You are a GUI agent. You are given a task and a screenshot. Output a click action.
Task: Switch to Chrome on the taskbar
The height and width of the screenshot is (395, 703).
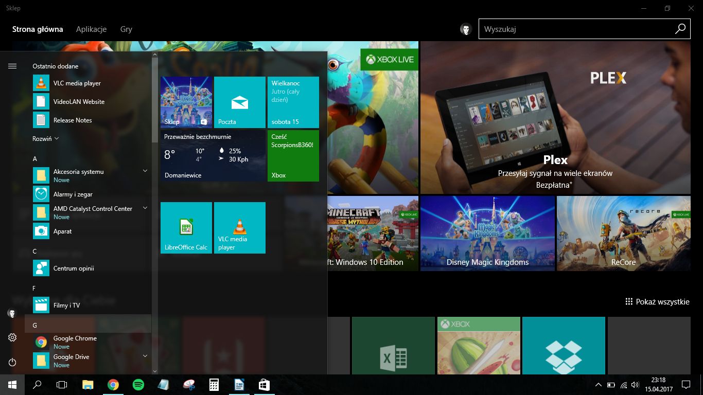pos(113,385)
